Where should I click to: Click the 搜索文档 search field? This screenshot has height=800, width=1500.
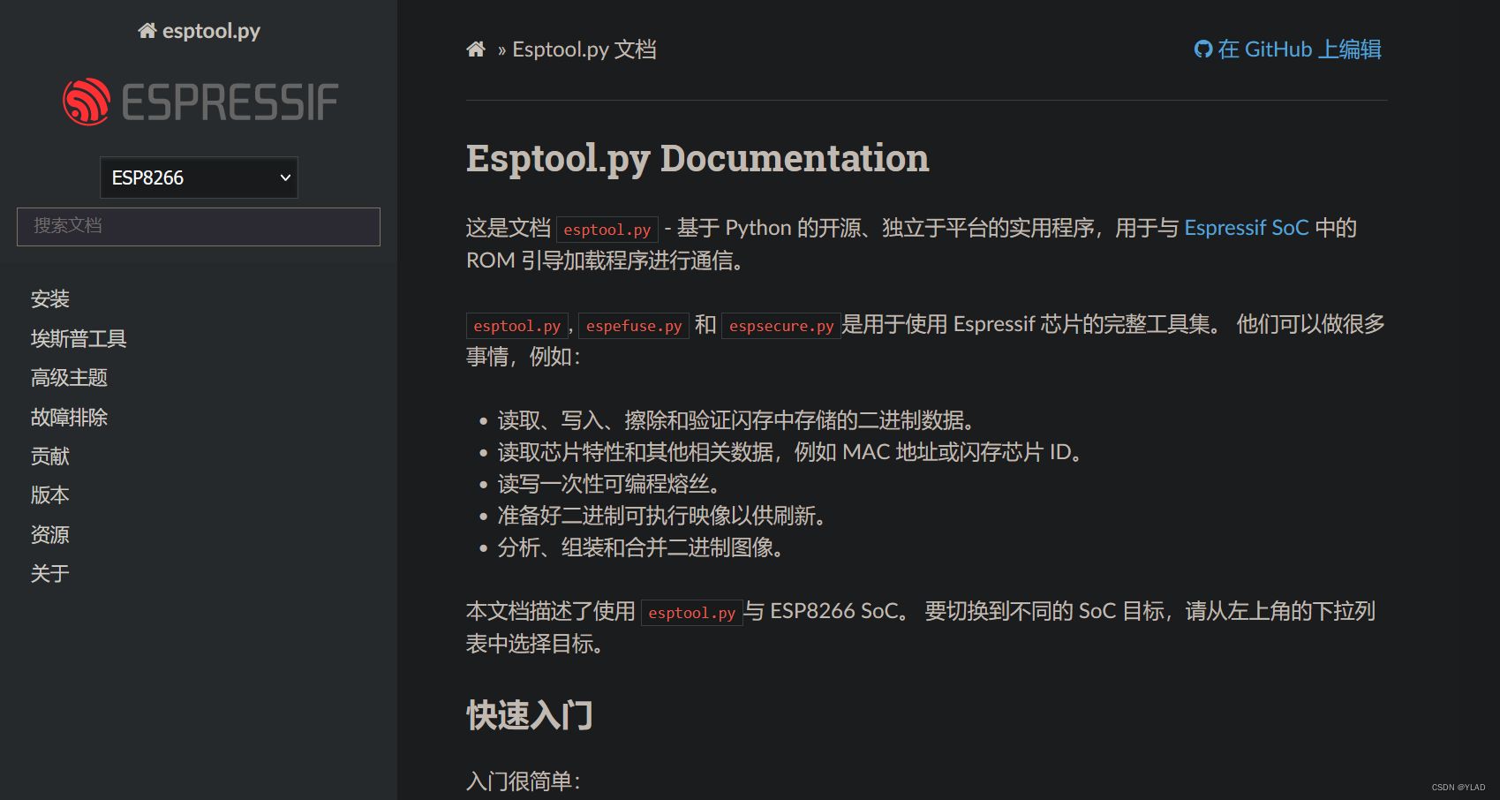[199, 227]
